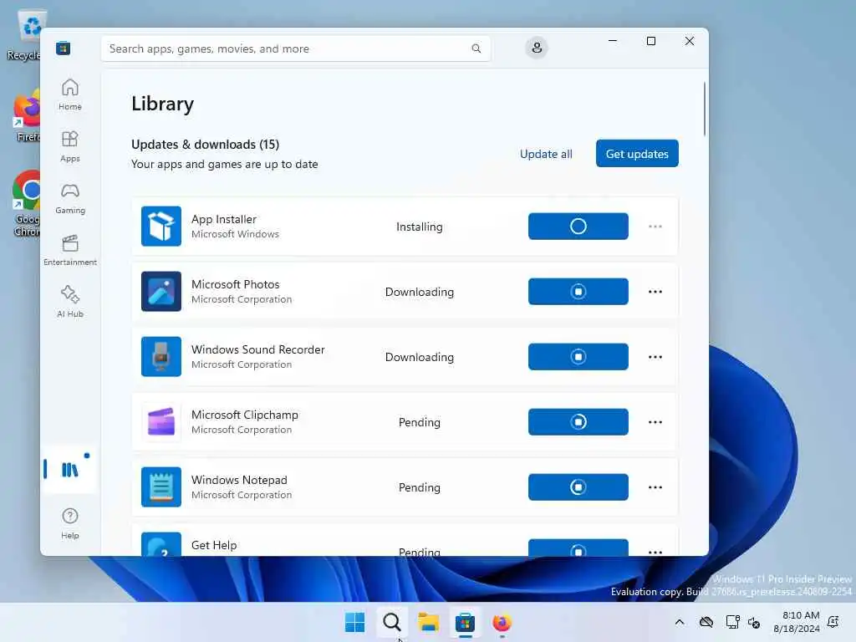Click Microsoft Store taskbar icon
The width and height of the screenshot is (856, 642).
(x=465, y=622)
